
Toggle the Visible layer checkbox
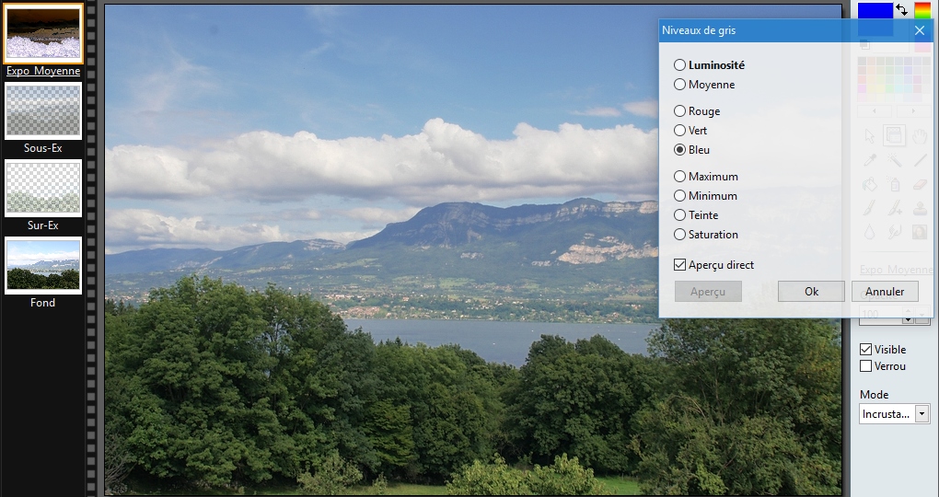865,349
